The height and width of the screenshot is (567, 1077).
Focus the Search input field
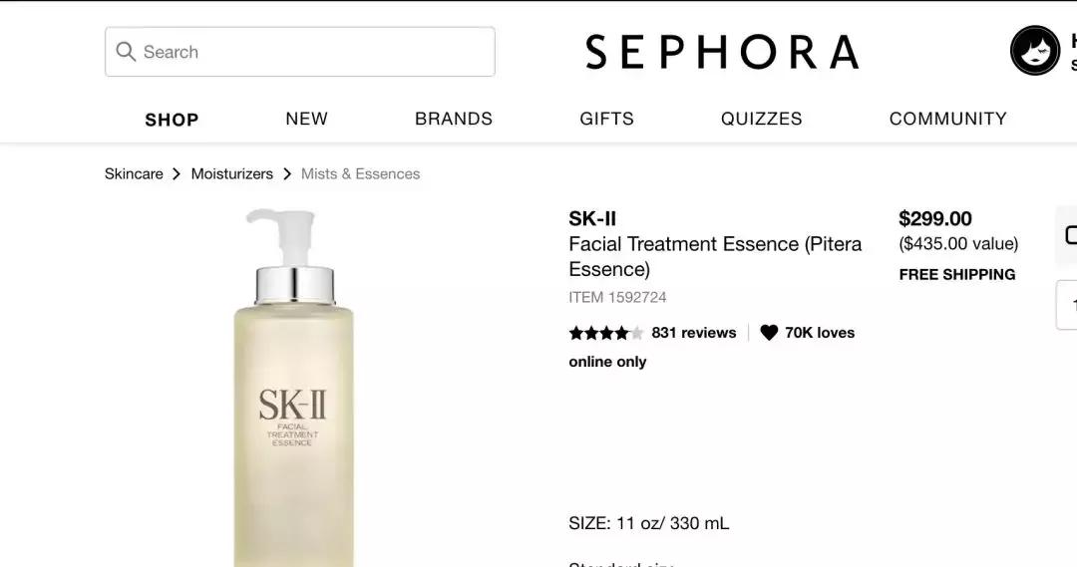[x=300, y=52]
